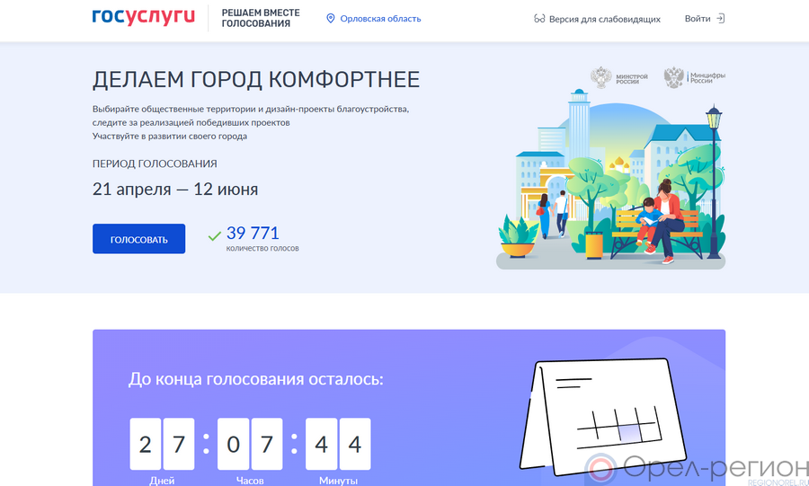The height and width of the screenshot is (486, 809).
Task: Click the hours countdown digits 07
Action: tap(250, 444)
